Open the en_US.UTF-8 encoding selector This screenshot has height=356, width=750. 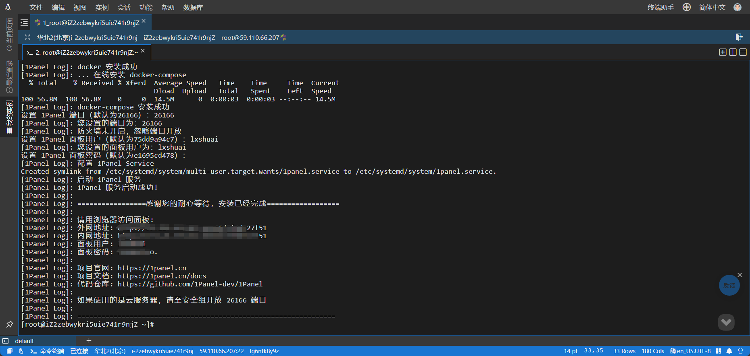[x=691, y=351]
